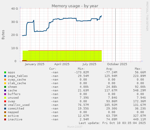Image resolution: width=150 pixels, height=130 pixels.
Task: Click the committed navy legend swatch
Action: point(5,109)
